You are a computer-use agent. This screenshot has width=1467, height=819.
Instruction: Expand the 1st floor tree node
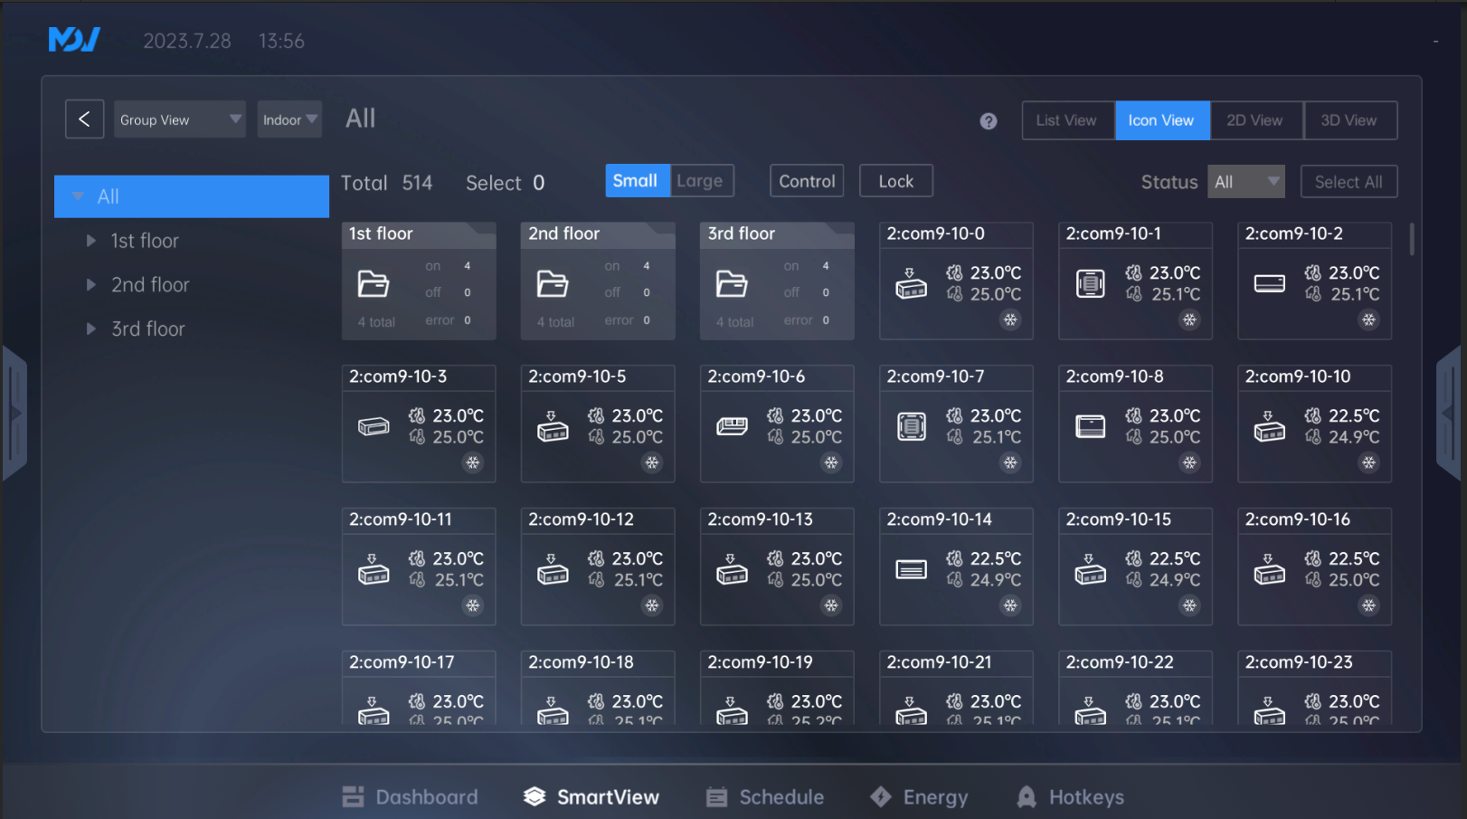tap(90, 241)
